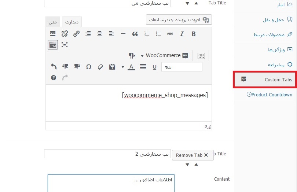Apply the text color
The height and width of the screenshot is (192, 297).
[x=131, y=67]
